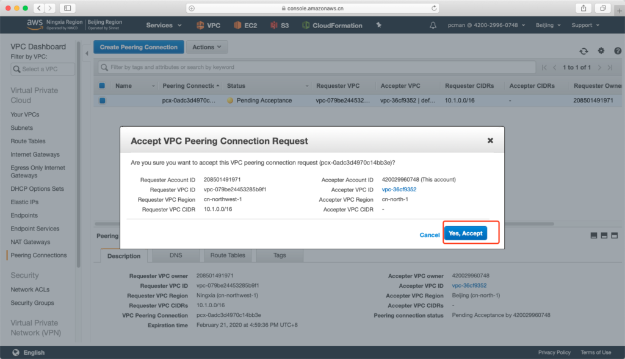Click the Select a VPC filter field

pos(43,69)
